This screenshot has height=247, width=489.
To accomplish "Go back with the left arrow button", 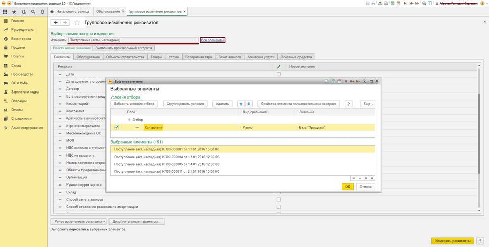I will tap(57, 23).
